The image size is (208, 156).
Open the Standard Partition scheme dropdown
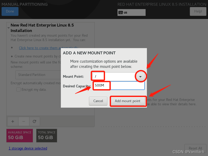pos(38,75)
